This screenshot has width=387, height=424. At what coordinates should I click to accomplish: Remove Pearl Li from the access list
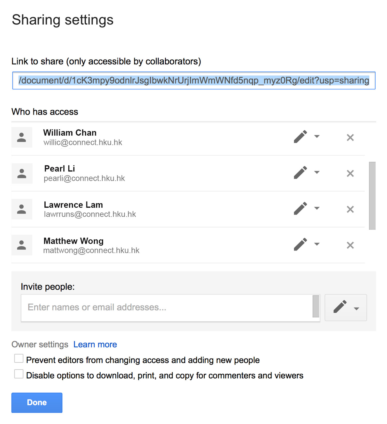(350, 173)
